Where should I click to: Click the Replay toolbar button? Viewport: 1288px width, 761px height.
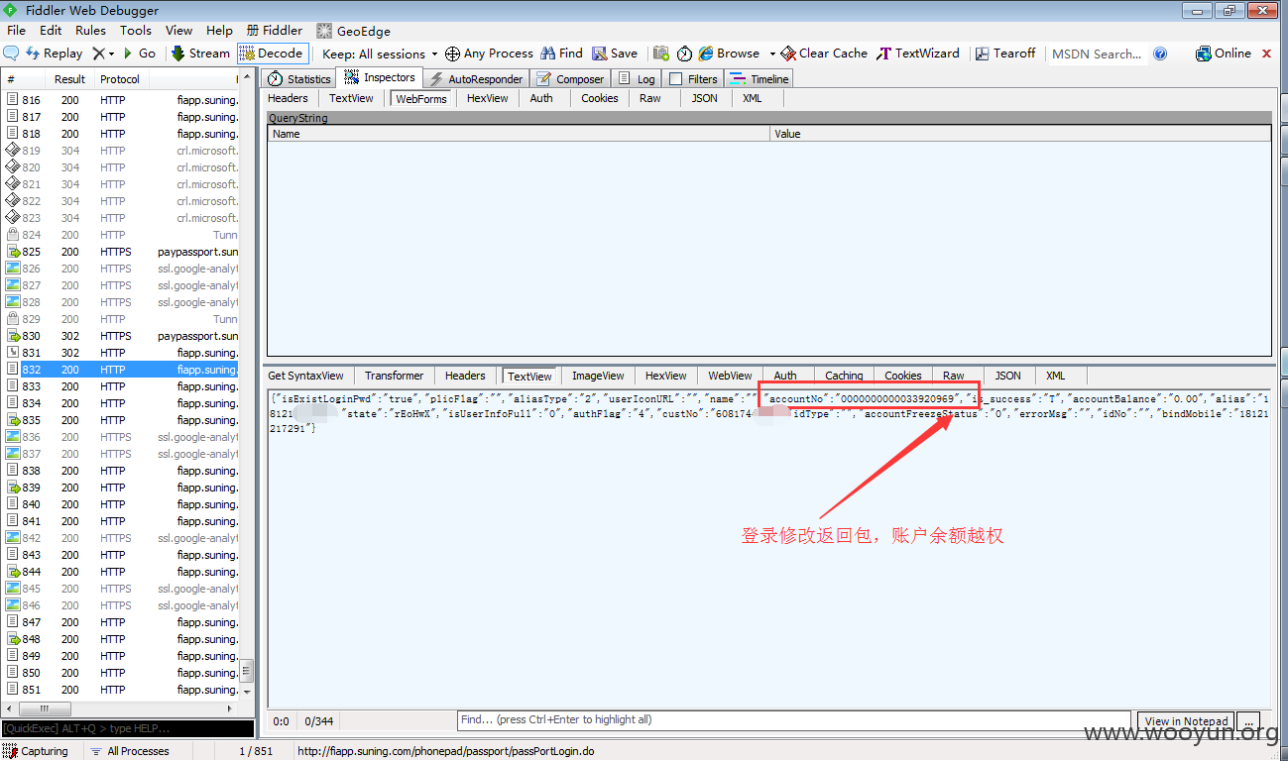point(55,54)
